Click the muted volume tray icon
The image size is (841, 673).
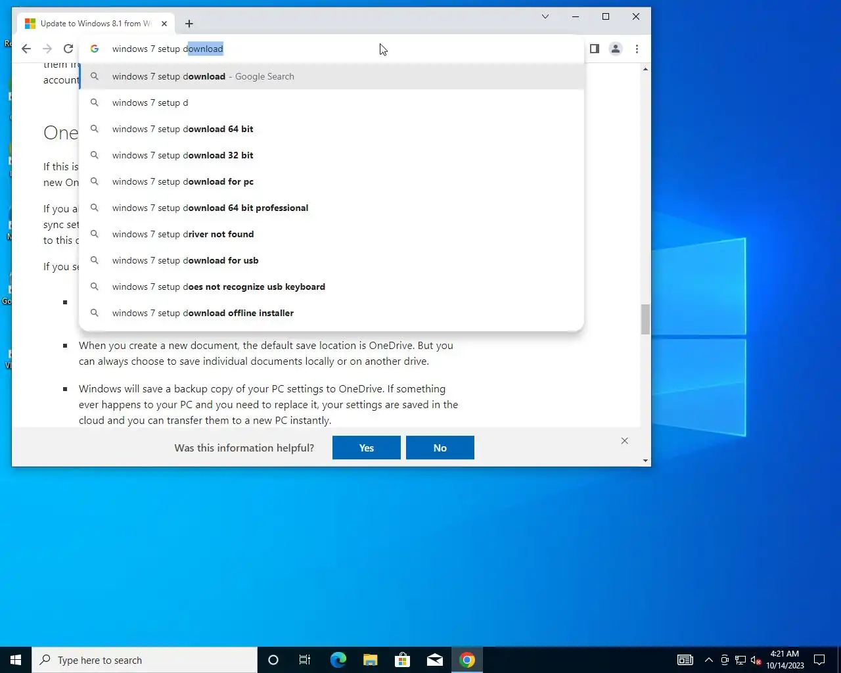(756, 660)
